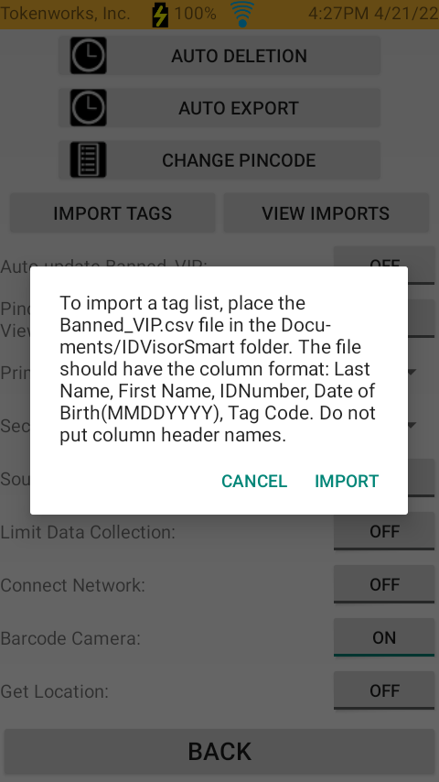Tap the battery charging icon in status bar
The image size is (439, 782).
pos(160,14)
